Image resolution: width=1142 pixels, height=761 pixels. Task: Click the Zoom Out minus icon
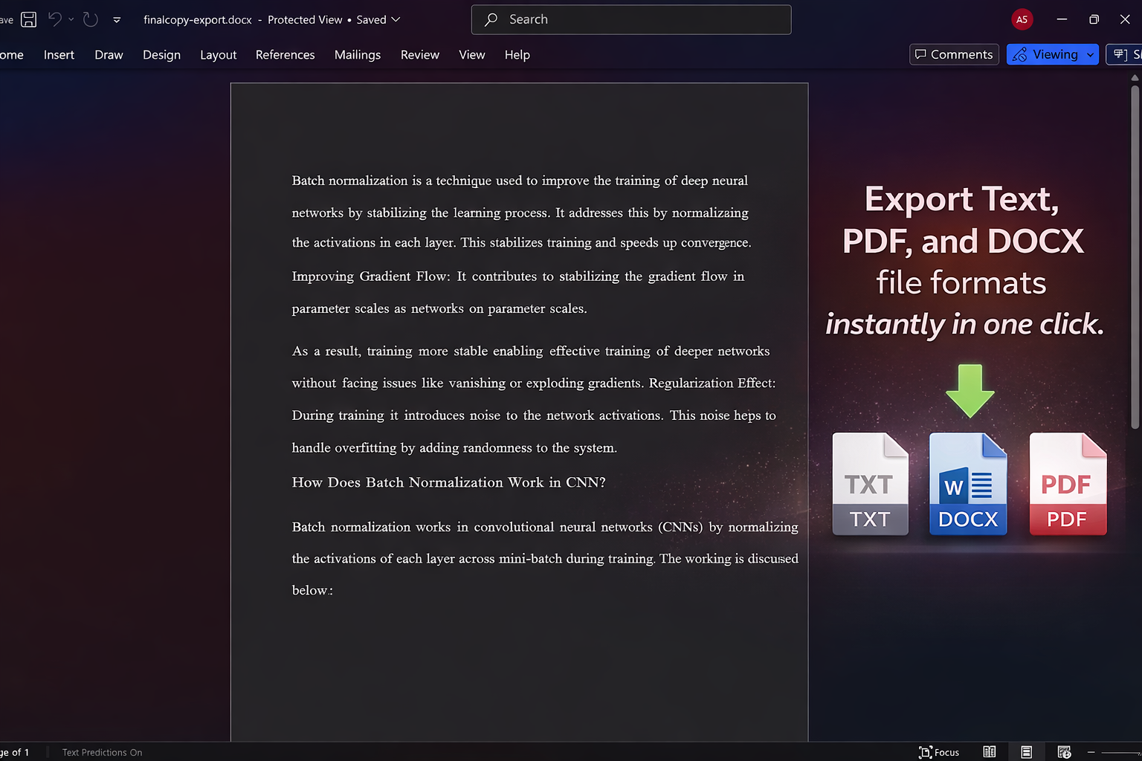pyautogui.click(x=1091, y=752)
